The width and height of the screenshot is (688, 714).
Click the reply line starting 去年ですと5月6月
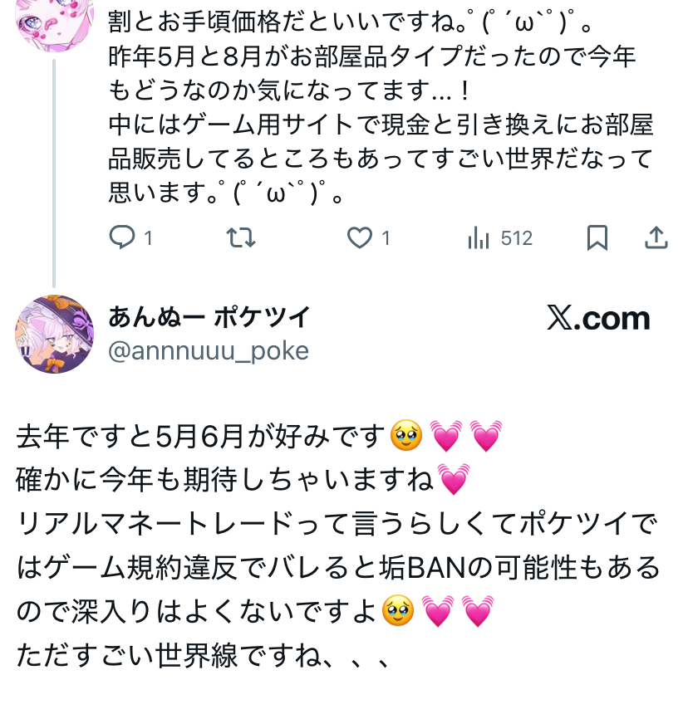203,434
